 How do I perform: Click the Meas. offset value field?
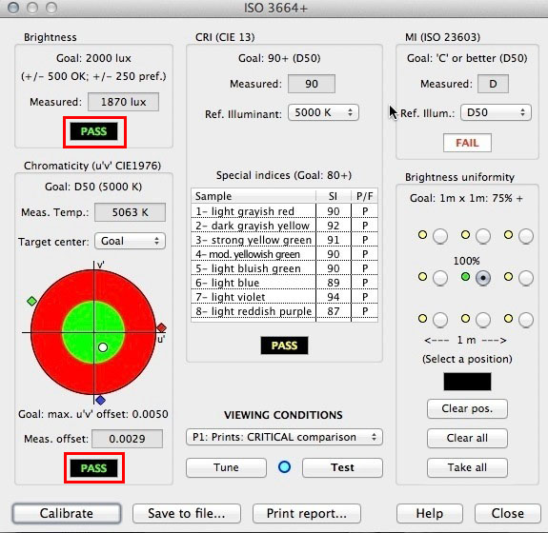(x=127, y=439)
